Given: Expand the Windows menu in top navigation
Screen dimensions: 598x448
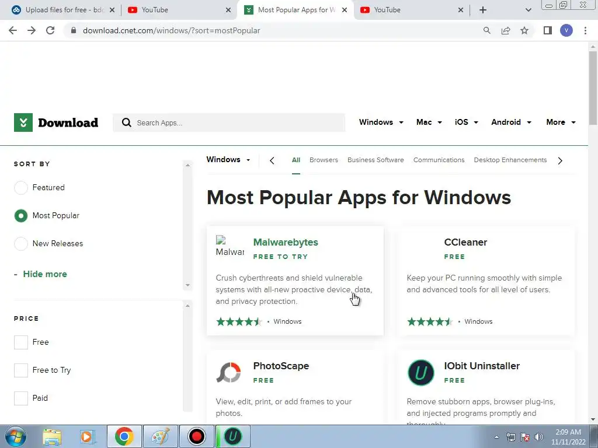Looking at the screenshot, I should (381, 123).
